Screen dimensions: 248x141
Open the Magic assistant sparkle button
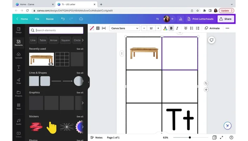click(x=227, y=126)
